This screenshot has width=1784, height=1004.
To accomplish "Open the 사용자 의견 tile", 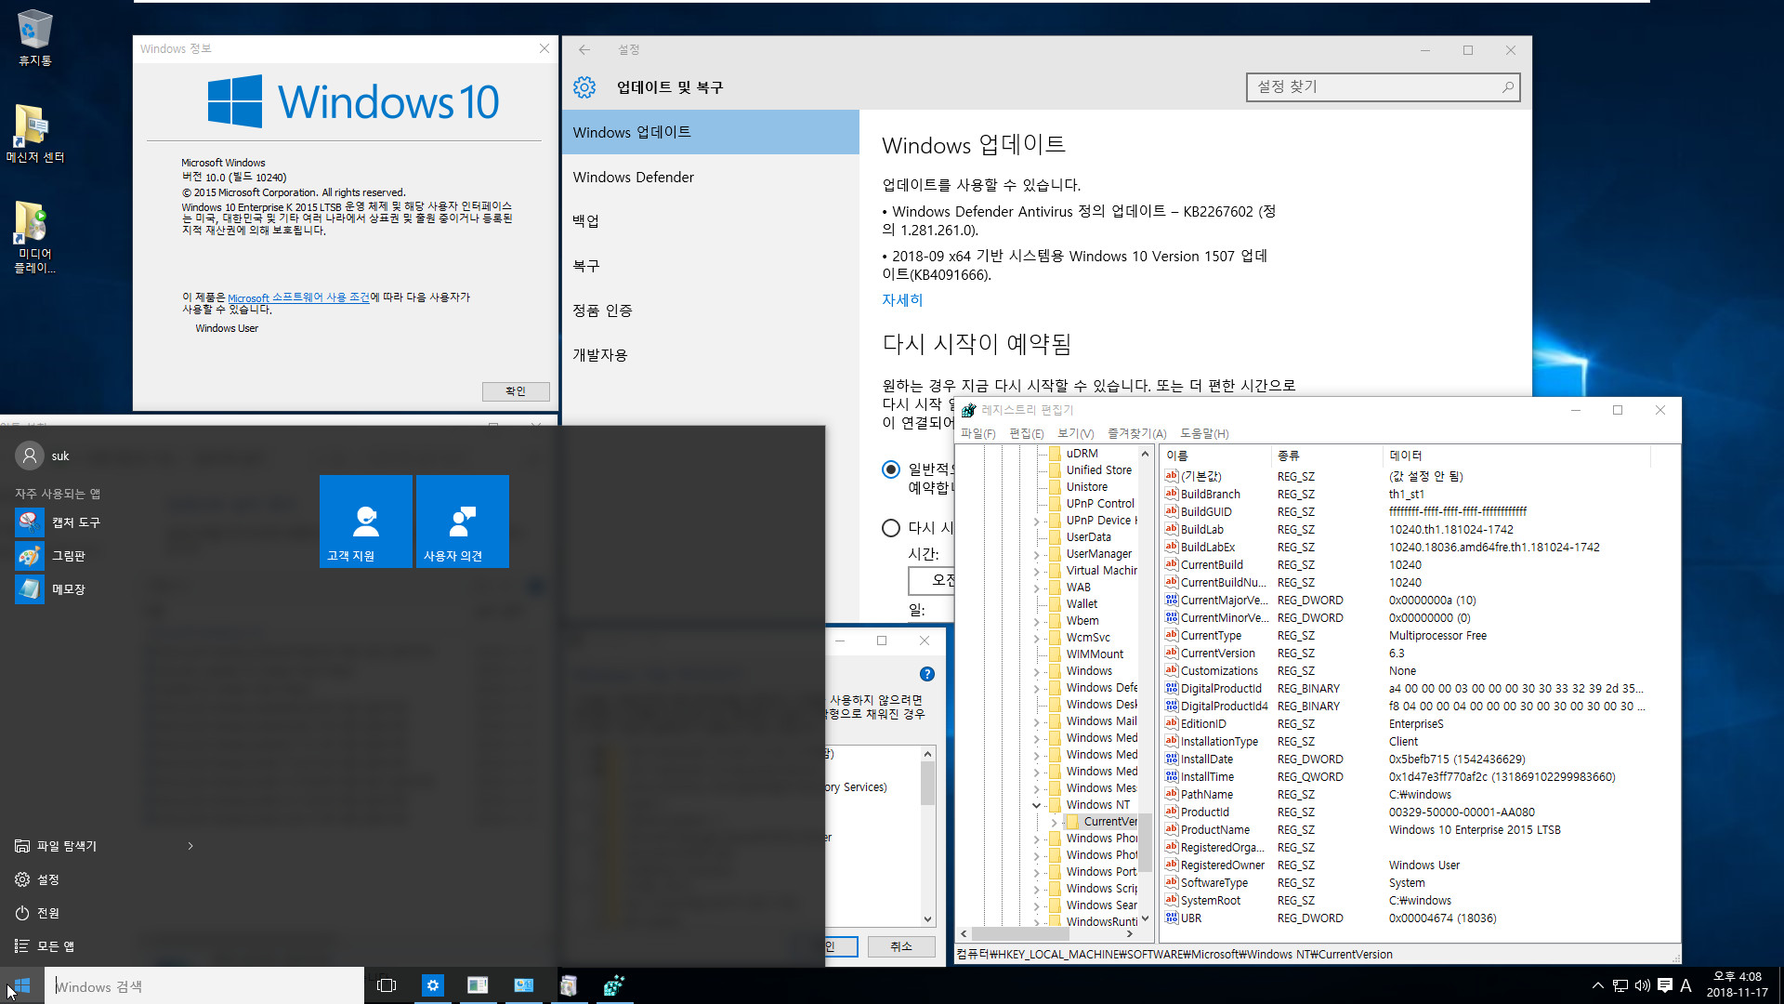I will (463, 522).
